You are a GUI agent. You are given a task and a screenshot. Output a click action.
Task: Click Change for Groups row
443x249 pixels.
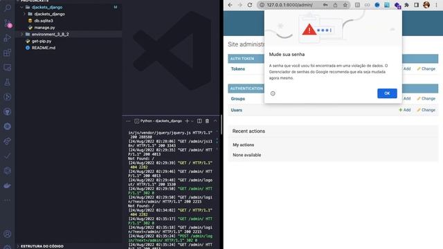pyautogui.click(x=426, y=98)
